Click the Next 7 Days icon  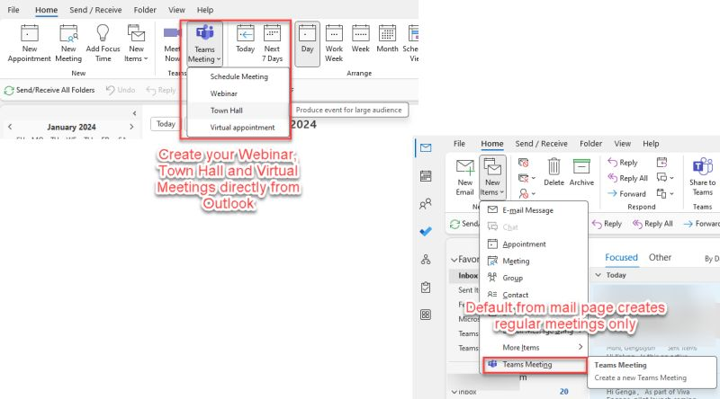click(x=272, y=33)
